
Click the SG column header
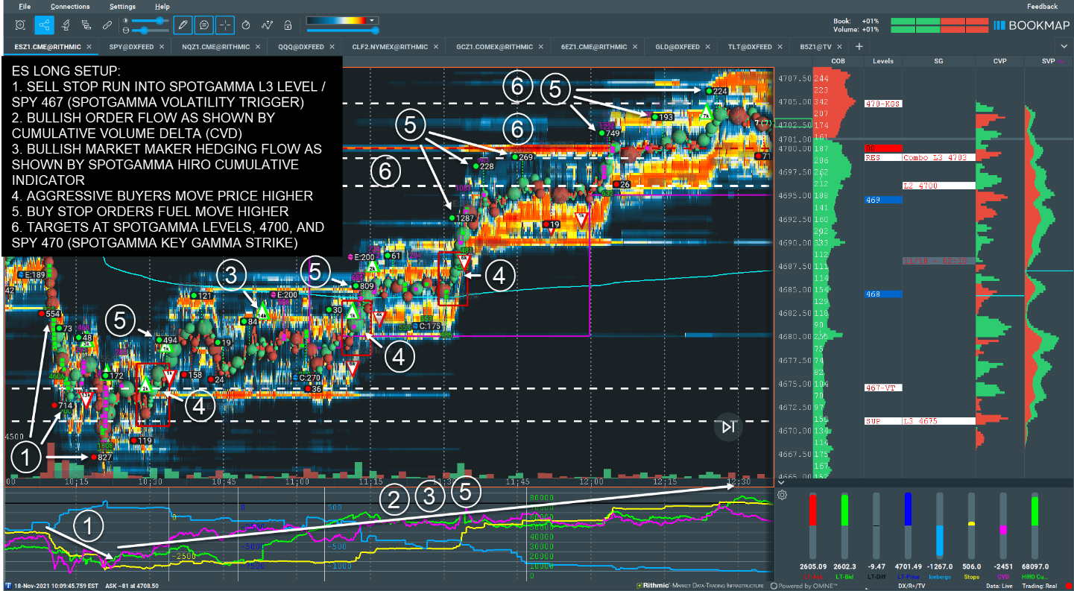938,61
